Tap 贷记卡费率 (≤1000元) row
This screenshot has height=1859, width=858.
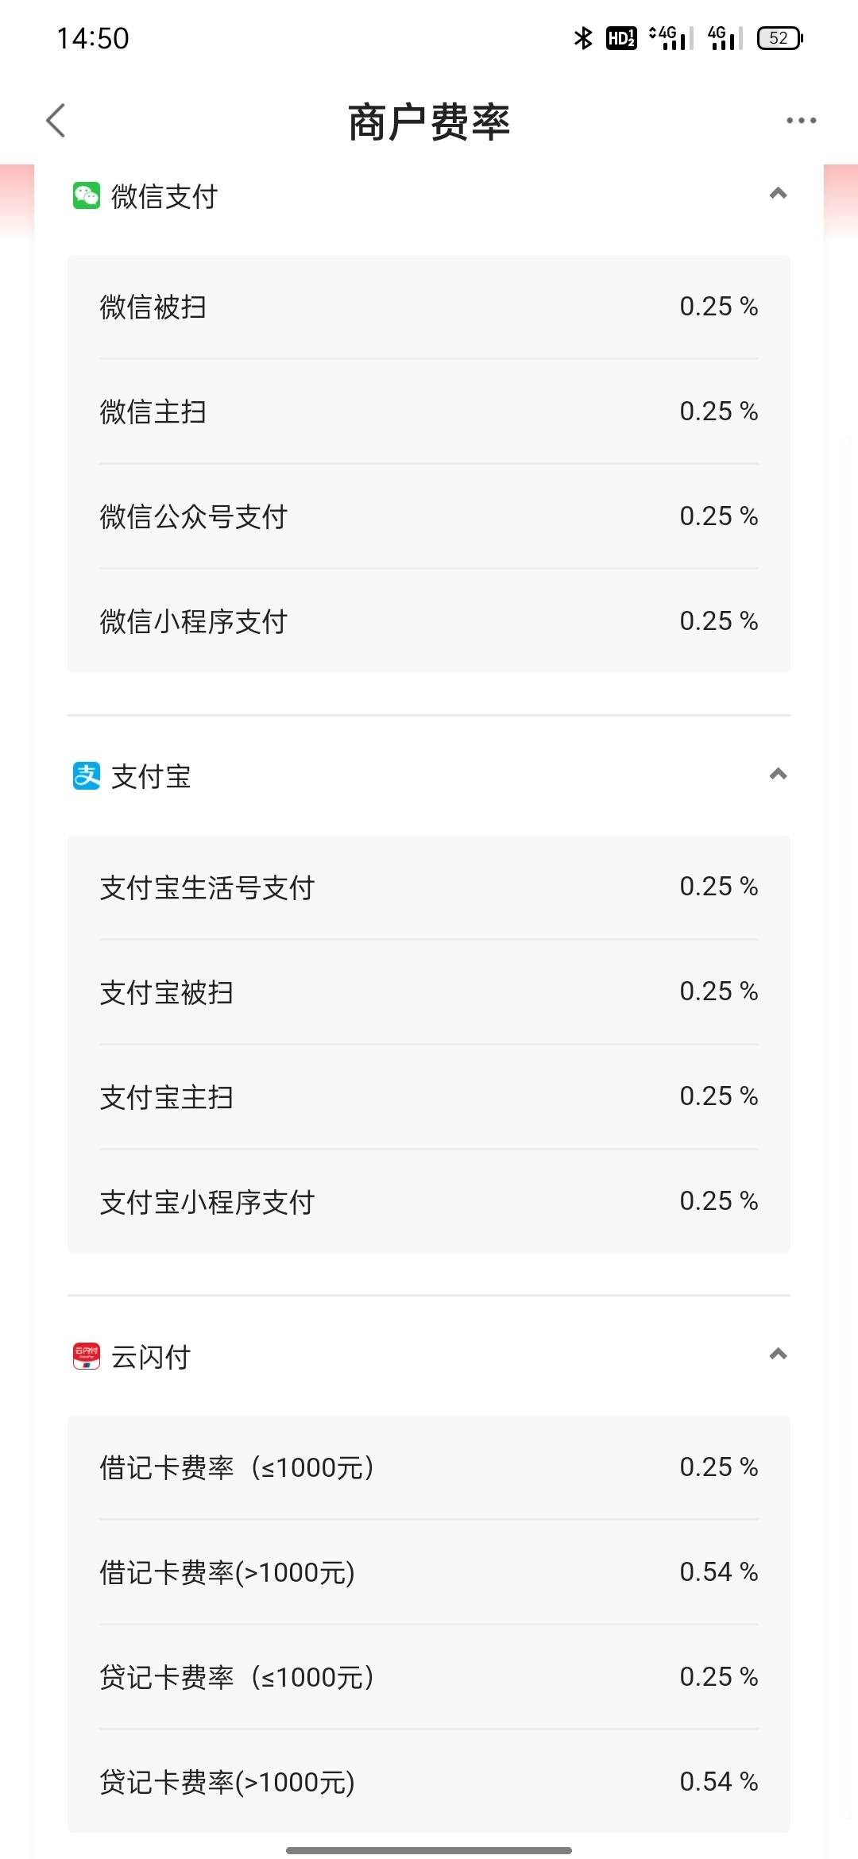(429, 1677)
